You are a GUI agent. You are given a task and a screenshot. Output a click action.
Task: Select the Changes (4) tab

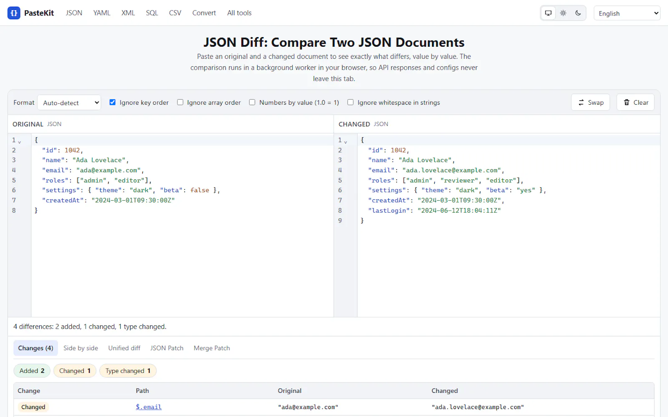tap(35, 348)
